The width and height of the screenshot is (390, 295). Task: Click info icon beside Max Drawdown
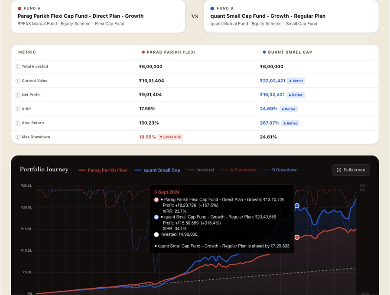click(18, 137)
